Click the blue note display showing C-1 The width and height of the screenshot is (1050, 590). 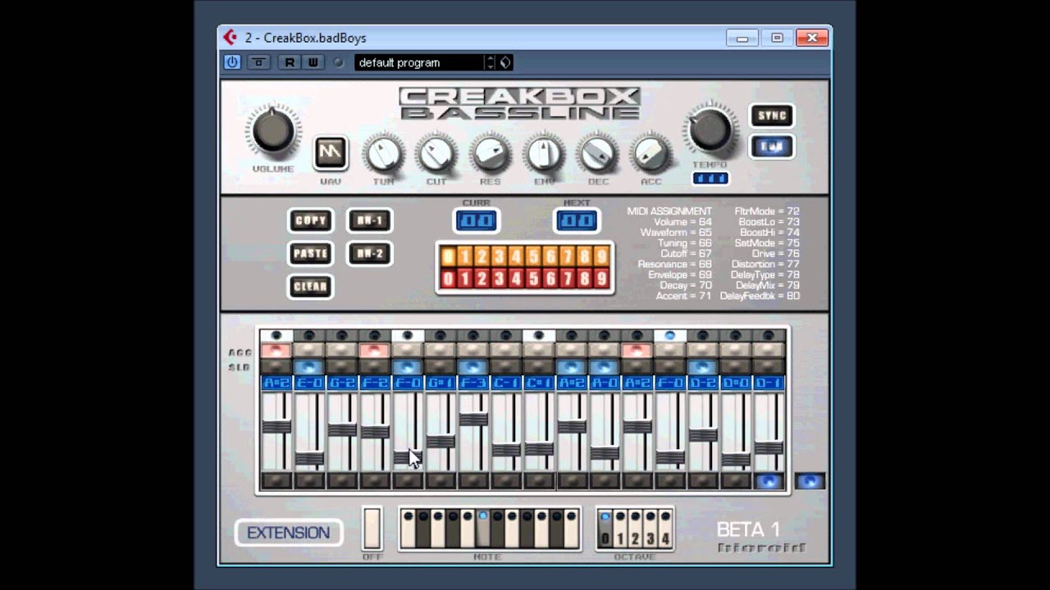point(506,383)
